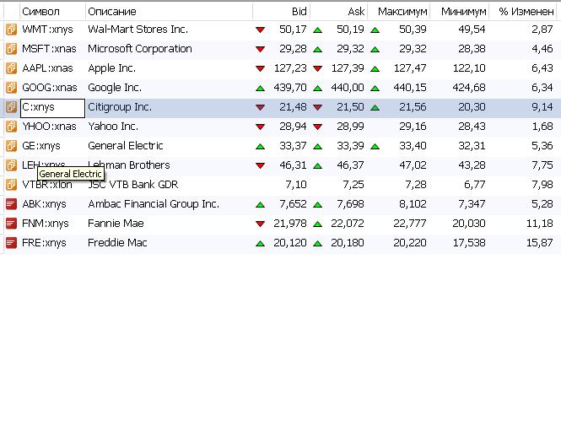561x432 pixels.
Task: Click the instrument icon beside C:xnys
Action: (11, 106)
